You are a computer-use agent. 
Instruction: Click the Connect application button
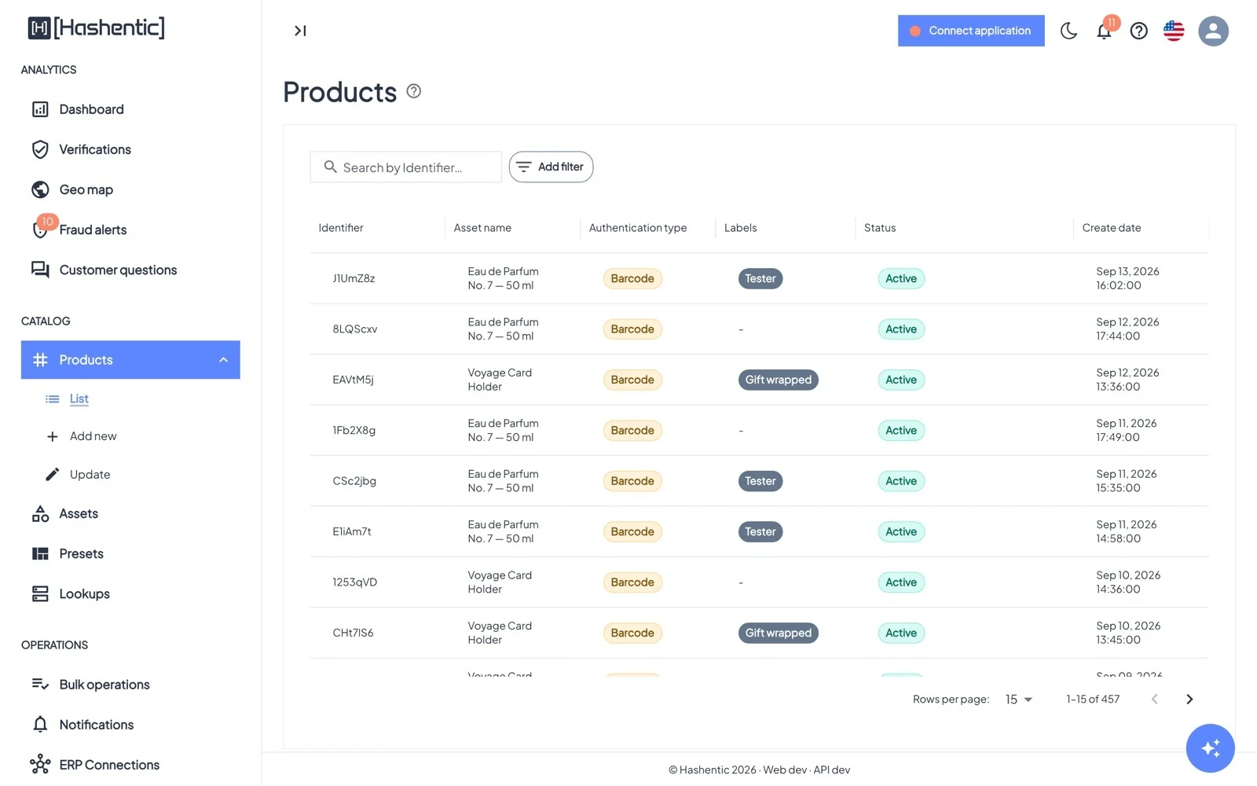(x=971, y=31)
